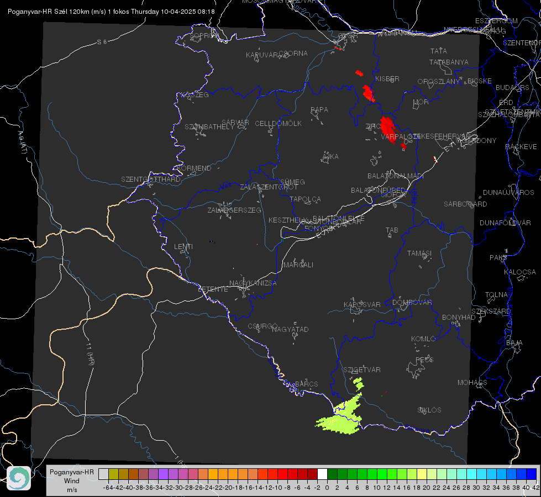Image resolution: width=541 pixels, height=497 pixels.
Task: Click the TATA city label
Action: point(439,51)
